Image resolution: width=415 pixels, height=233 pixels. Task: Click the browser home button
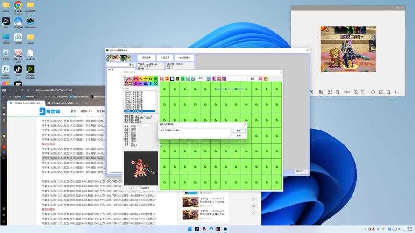pos(28,90)
